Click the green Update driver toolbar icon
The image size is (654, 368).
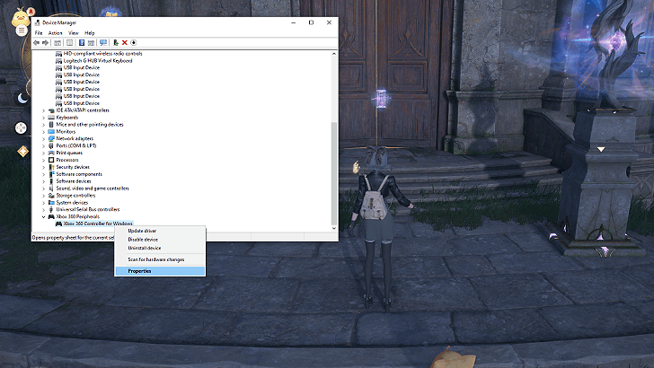pyautogui.click(x=116, y=42)
